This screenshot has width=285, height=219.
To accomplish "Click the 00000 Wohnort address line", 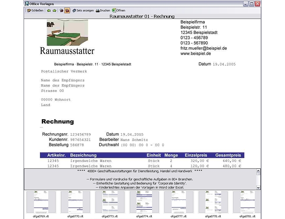I will [56, 100].
